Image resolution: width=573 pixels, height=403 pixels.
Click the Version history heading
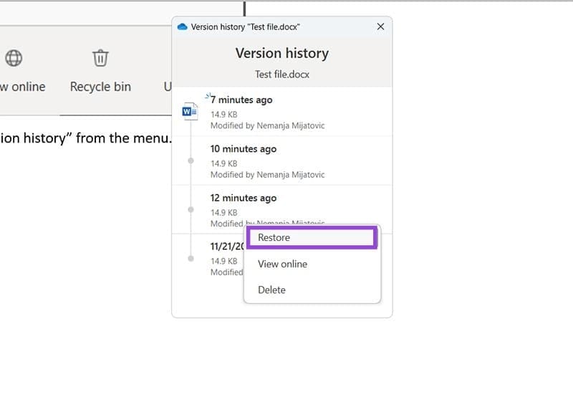(x=282, y=53)
